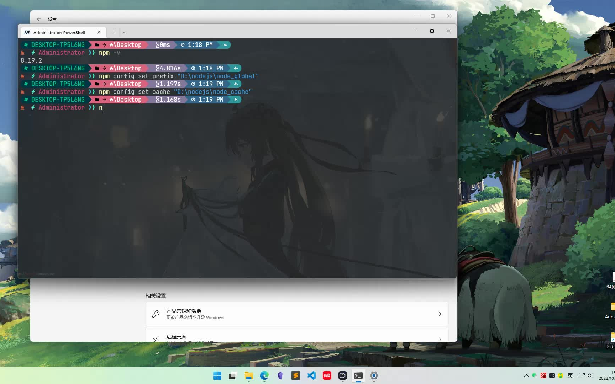Open the purple Obsidian app in the taskbar

click(x=280, y=375)
